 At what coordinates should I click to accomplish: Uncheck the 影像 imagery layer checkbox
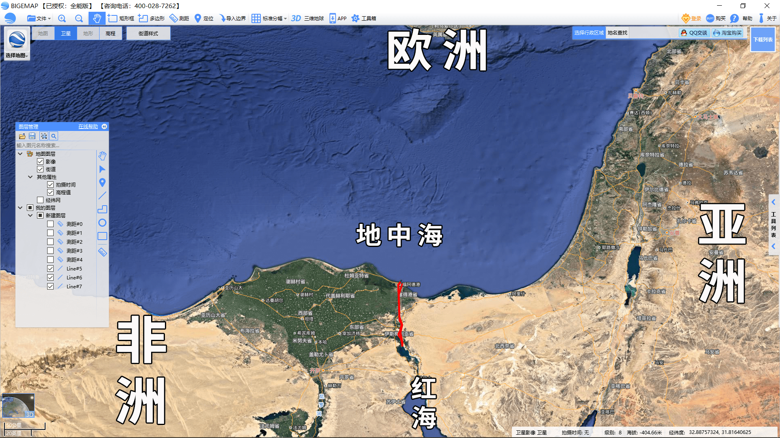[40, 161]
